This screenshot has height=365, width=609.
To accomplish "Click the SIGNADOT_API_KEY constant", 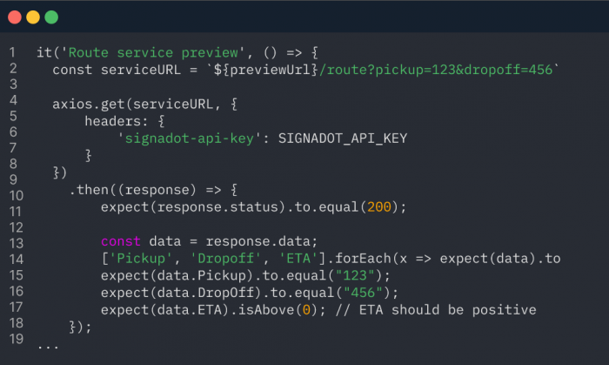I will coord(343,139).
